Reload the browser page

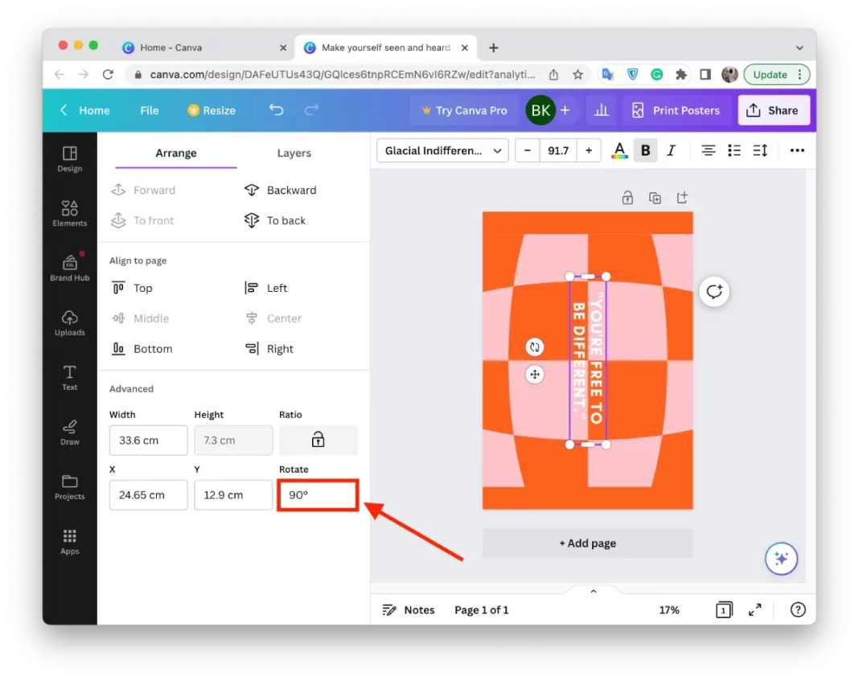tap(108, 75)
